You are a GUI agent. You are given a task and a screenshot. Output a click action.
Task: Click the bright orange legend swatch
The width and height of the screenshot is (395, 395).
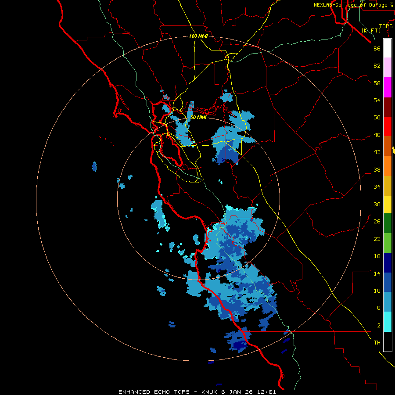388,166
